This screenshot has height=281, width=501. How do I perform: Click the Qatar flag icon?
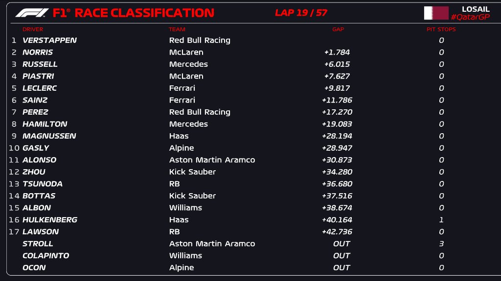[x=436, y=13]
